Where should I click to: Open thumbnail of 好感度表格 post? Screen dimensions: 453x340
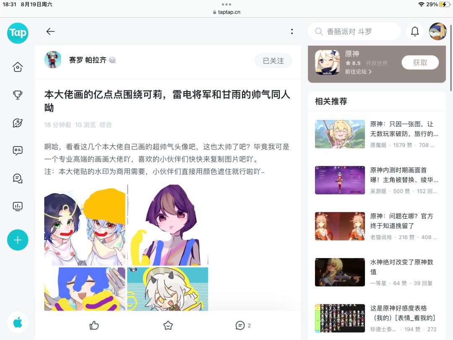(x=340, y=318)
